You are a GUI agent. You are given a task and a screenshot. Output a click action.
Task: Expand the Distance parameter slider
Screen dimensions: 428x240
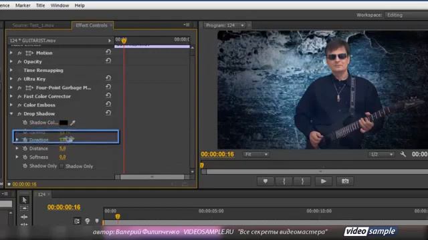tap(17, 149)
